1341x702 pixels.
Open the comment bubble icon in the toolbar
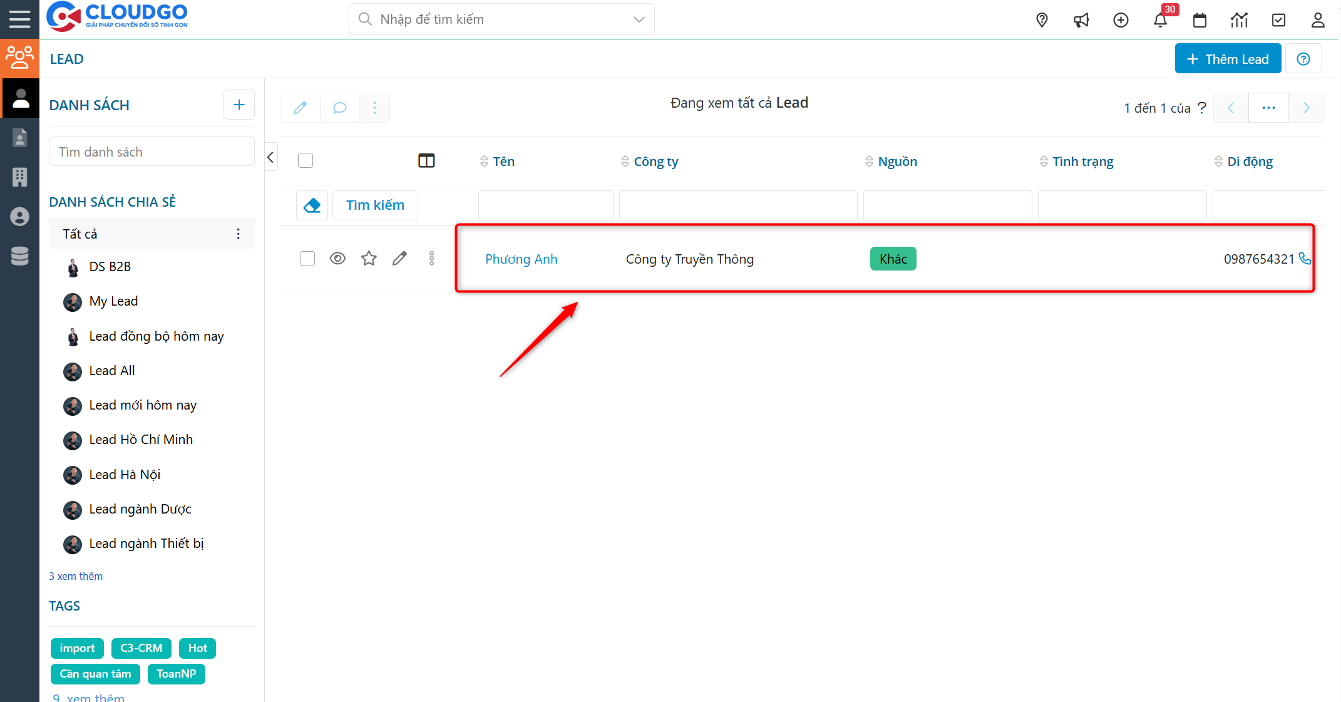(x=339, y=107)
